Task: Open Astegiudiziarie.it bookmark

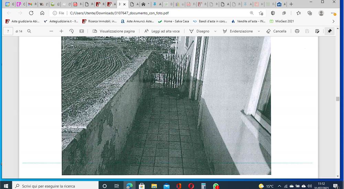Action: pos(61,21)
